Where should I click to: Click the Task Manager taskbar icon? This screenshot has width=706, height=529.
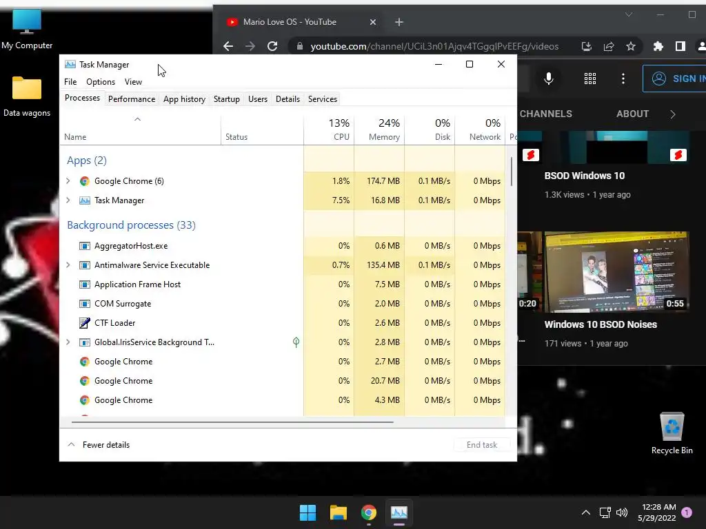[399, 512]
